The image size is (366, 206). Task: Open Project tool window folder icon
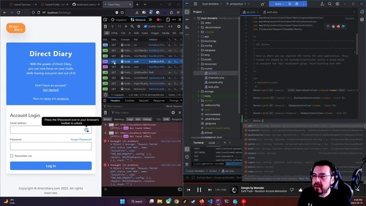click(187, 12)
